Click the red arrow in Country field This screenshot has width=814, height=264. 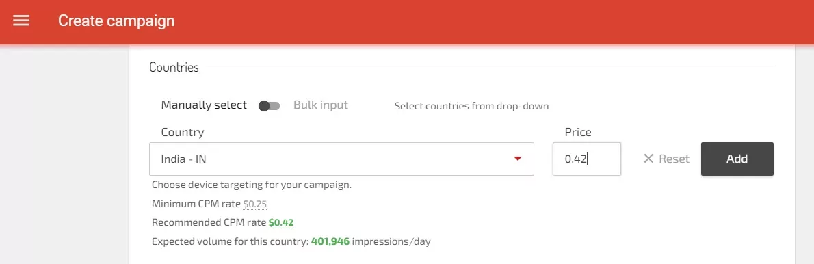point(518,159)
